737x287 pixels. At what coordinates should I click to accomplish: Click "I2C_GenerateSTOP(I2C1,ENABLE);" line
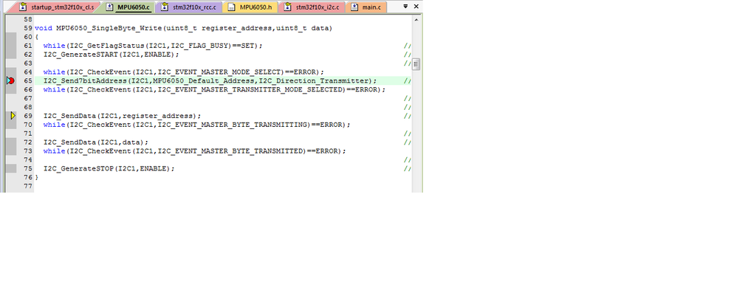(x=109, y=168)
